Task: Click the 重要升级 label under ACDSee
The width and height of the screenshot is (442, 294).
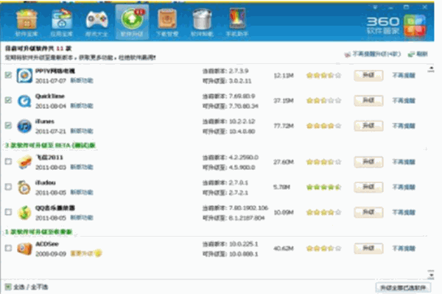Action: (82, 254)
